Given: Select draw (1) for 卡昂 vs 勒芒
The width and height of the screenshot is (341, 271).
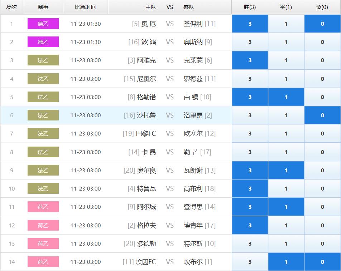Looking at the screenshot, I should [x=286, y=152].
